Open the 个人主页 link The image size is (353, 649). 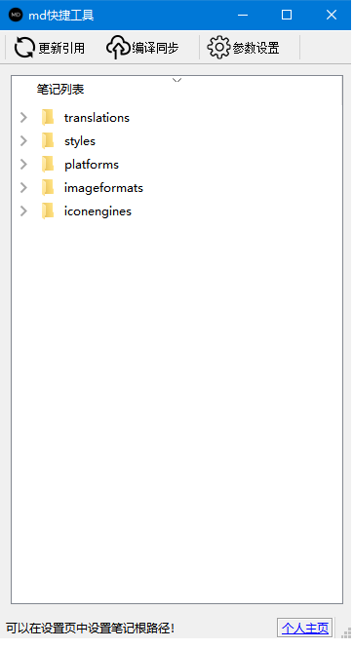point(305,628)
